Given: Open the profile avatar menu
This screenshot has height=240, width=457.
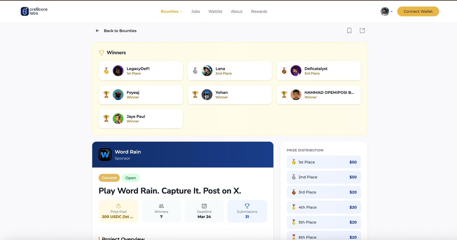Looking at the screenshot, I should point(387,11).
